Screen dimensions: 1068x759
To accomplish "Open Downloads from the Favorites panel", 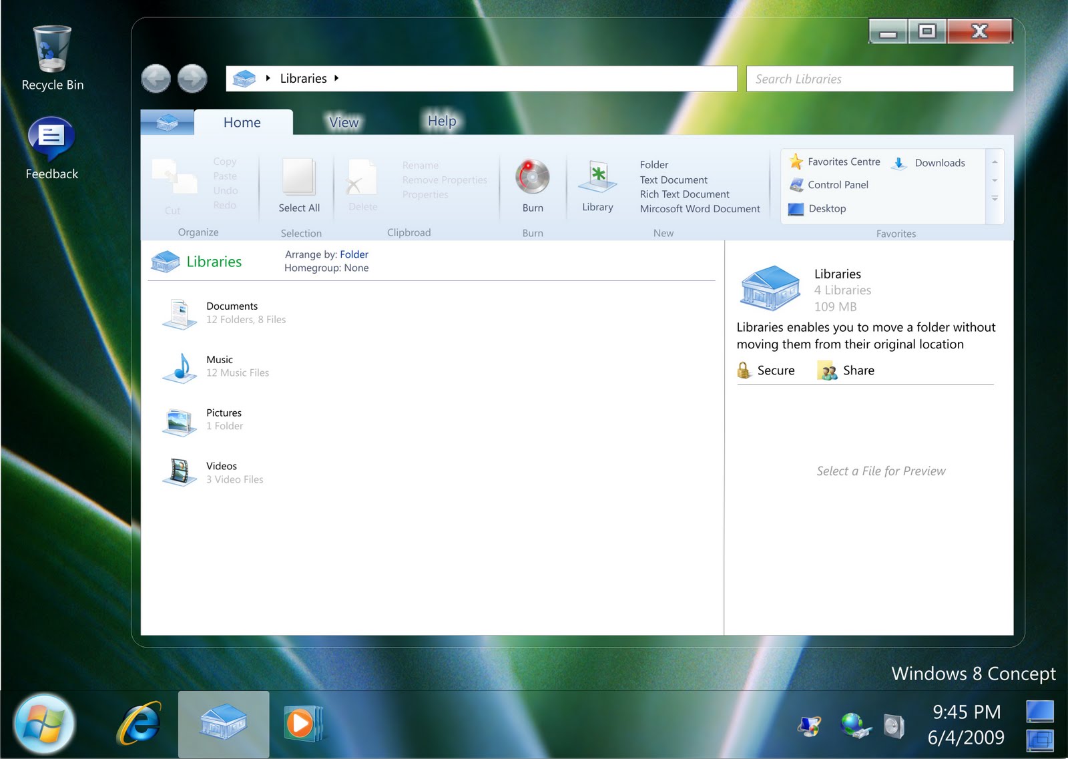I will 939,162.
